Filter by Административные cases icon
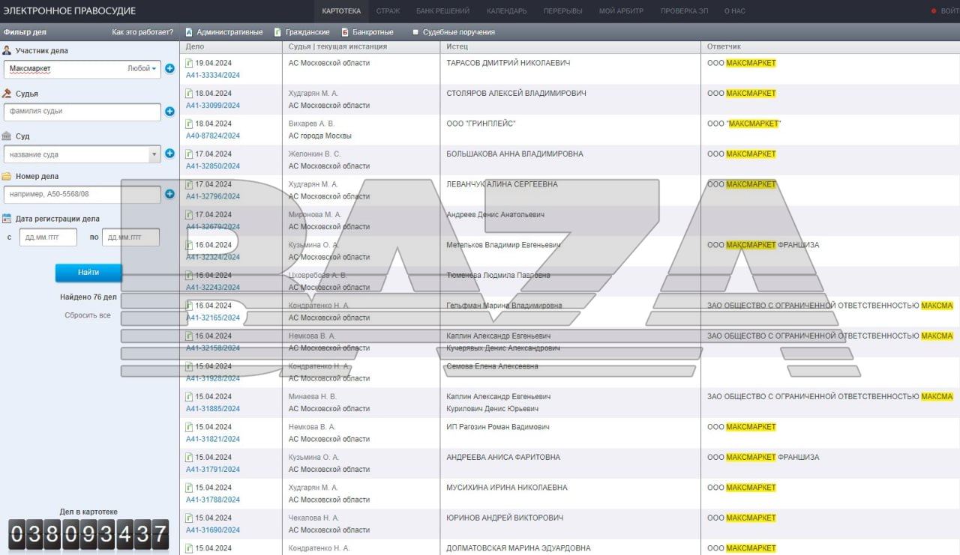The image size is (960, 555). tap(188, 32)
